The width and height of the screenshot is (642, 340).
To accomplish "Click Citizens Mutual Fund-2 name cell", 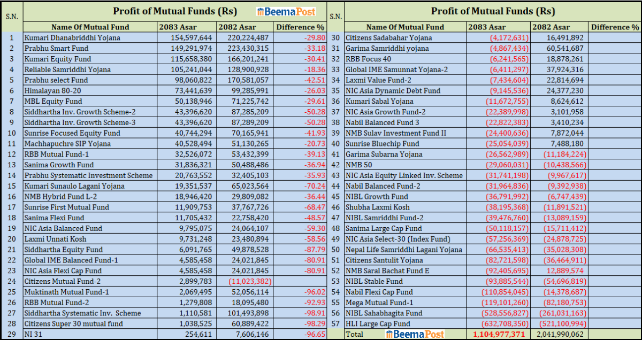I will pos(63,281).
